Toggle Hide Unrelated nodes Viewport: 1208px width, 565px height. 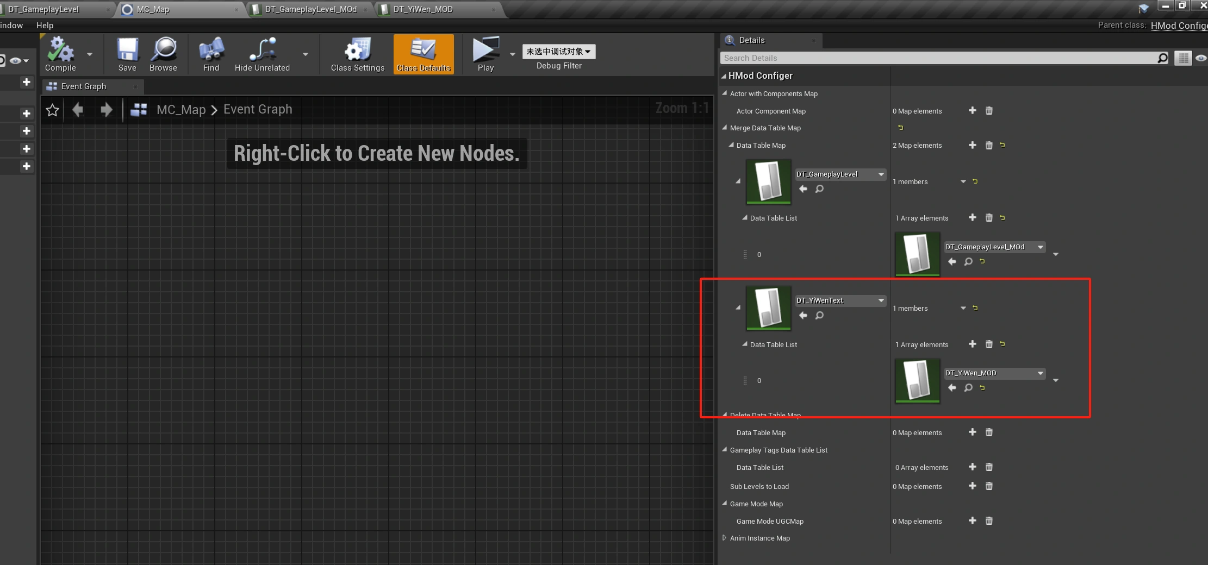262,54
